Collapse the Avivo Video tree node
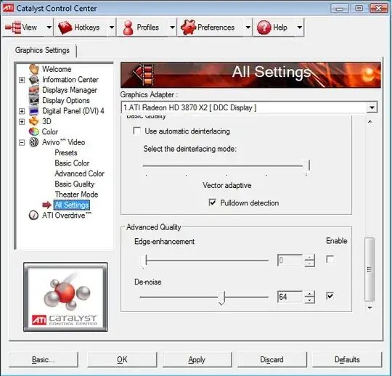392x376 pixels. (22, 142)
